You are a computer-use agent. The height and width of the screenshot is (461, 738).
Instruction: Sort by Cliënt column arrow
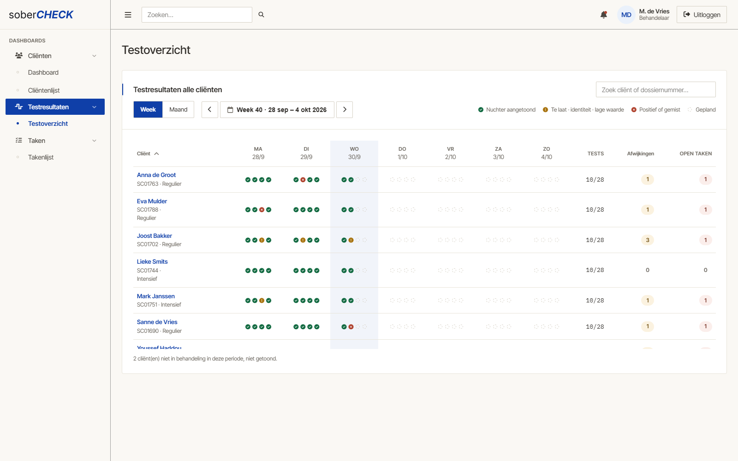pos(156,154)
